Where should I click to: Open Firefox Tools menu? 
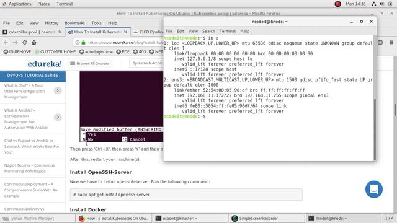[x=97, y=23]
